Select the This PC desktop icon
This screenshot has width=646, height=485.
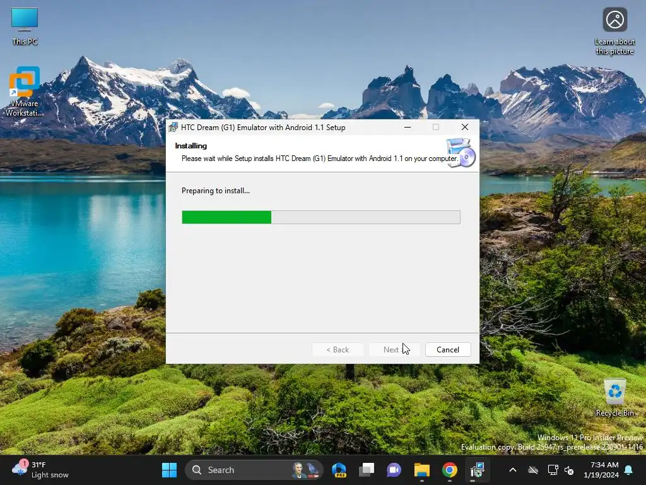click(25, 27)
